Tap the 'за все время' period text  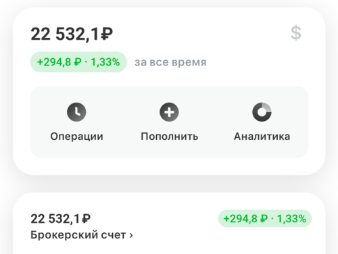coord(170,62)
